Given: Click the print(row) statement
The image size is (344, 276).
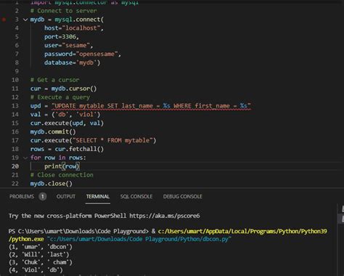Looking at the screenshot, I should pos(62,166).
